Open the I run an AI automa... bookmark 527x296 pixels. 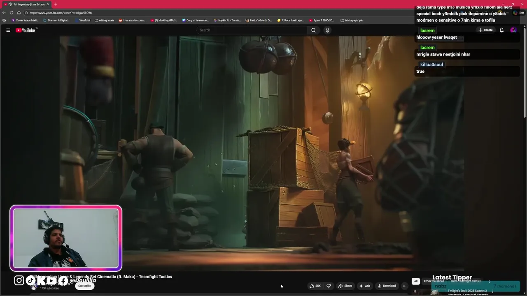(132, 20)
